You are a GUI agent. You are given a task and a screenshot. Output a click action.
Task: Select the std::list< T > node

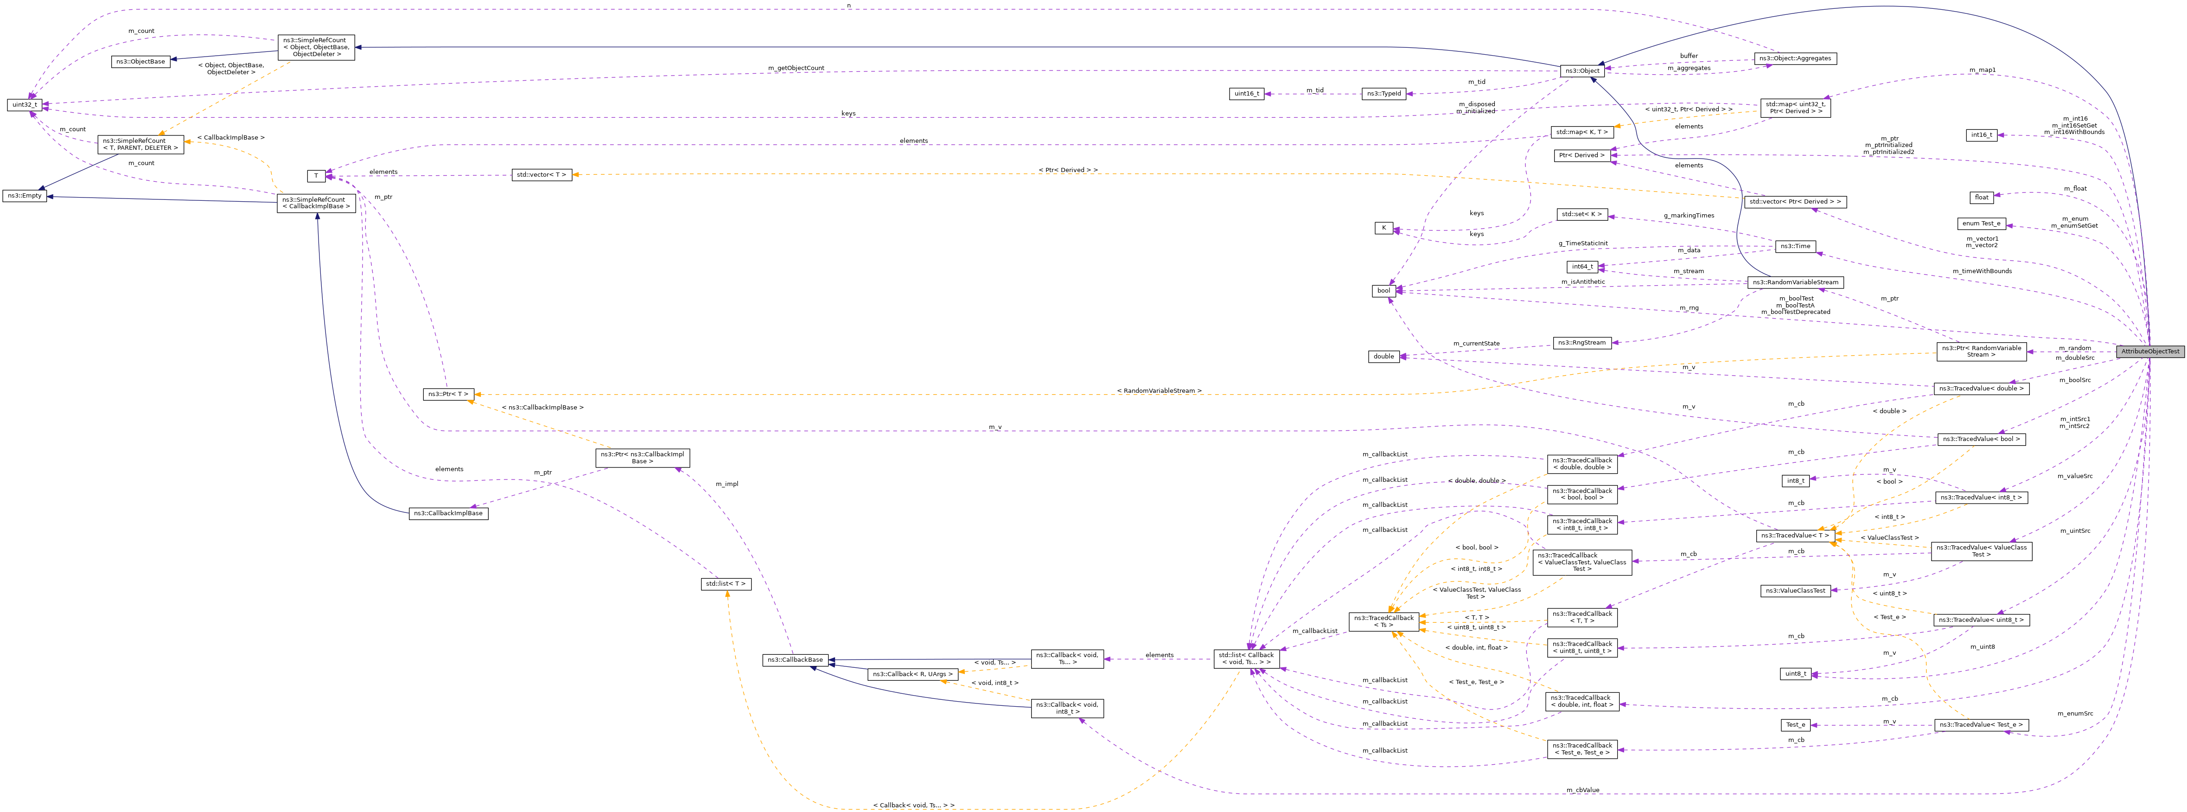point(726,583)
